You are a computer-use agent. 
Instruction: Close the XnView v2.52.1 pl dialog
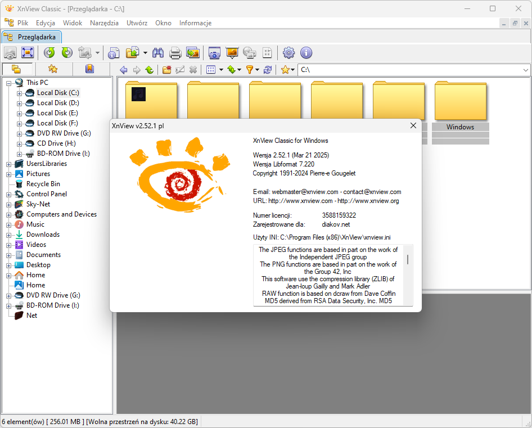(x=413, y=125)
